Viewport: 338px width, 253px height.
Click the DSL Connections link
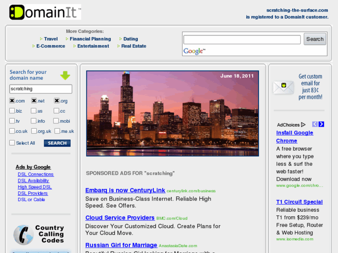pyautogui.click(x=36, y=175)
